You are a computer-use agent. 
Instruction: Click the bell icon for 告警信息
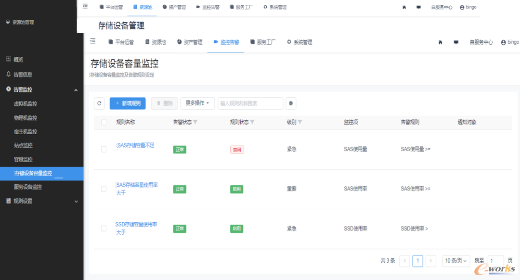click(8, 75)
